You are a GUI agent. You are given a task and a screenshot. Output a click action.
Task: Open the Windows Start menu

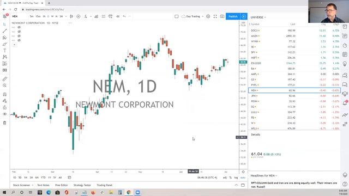coord(4,192)
